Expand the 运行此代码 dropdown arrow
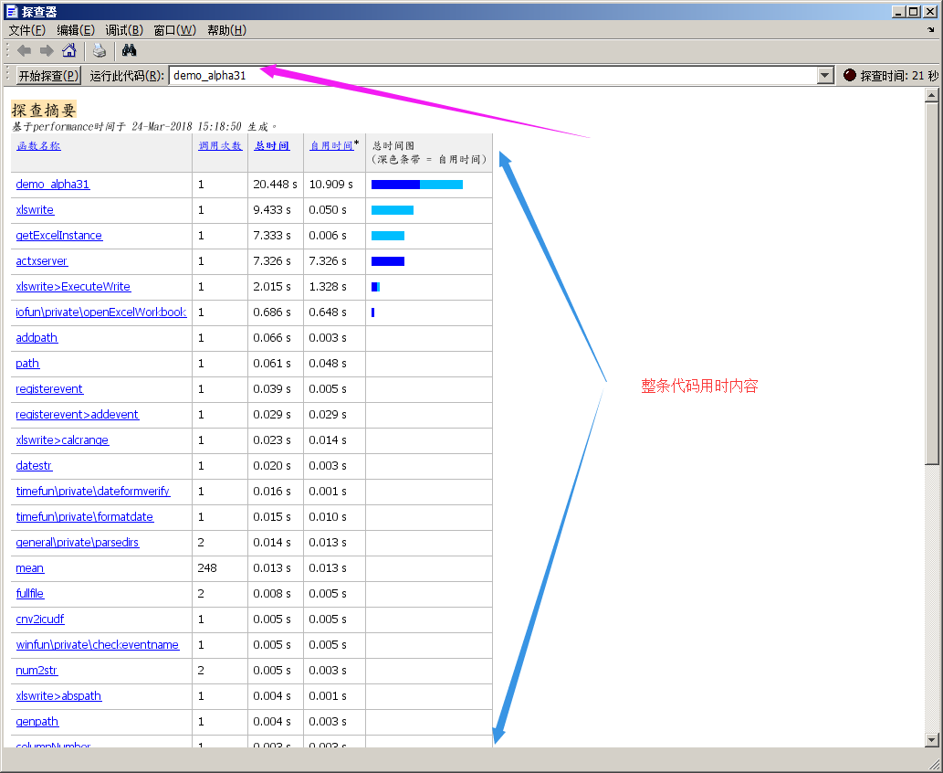 [x=825, y=76]
